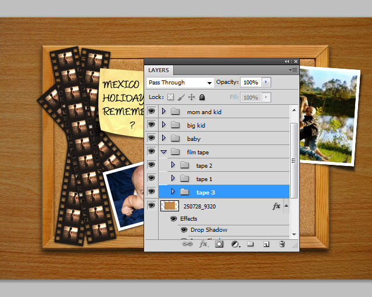Screen dimensions: 372x297
Task: Create a new layer icon
Action: tap(266, 245)
